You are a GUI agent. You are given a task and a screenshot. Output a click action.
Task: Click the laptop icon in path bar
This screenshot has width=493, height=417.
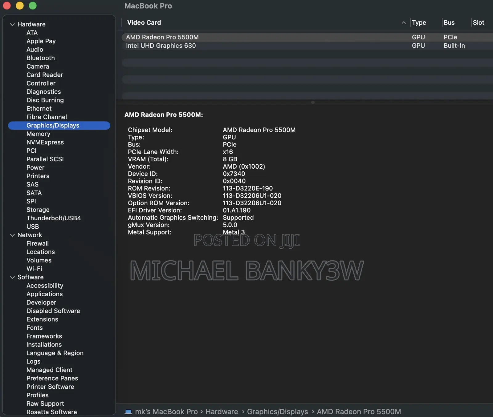(128, 412)
